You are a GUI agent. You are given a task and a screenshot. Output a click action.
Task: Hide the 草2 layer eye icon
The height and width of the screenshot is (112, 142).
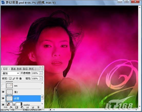tap(3, 92)
